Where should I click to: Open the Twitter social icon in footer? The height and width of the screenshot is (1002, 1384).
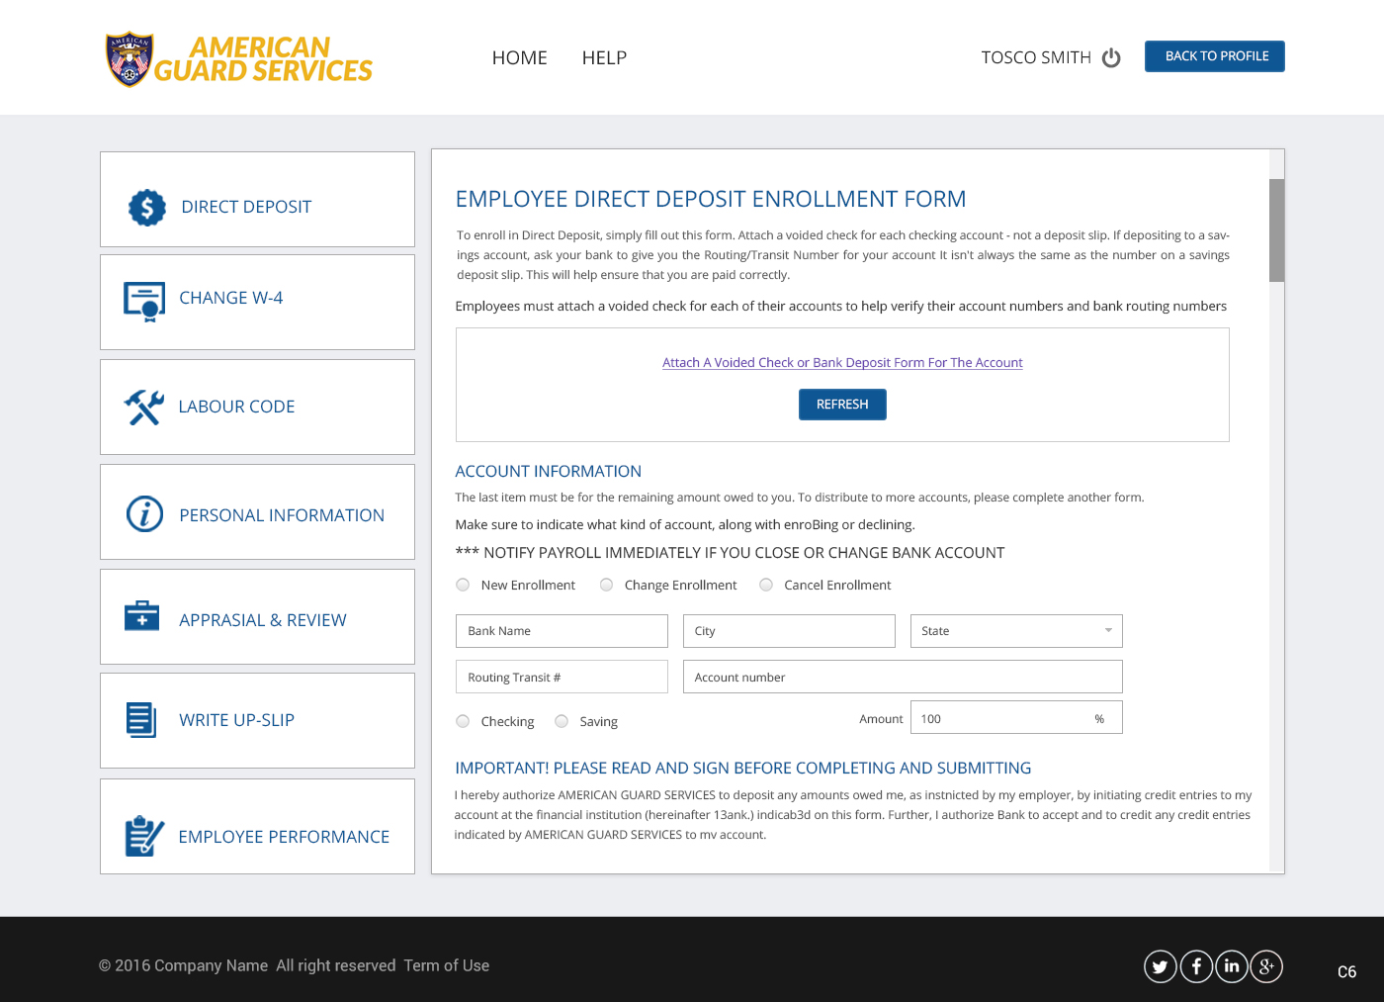tap(1161, 966)
